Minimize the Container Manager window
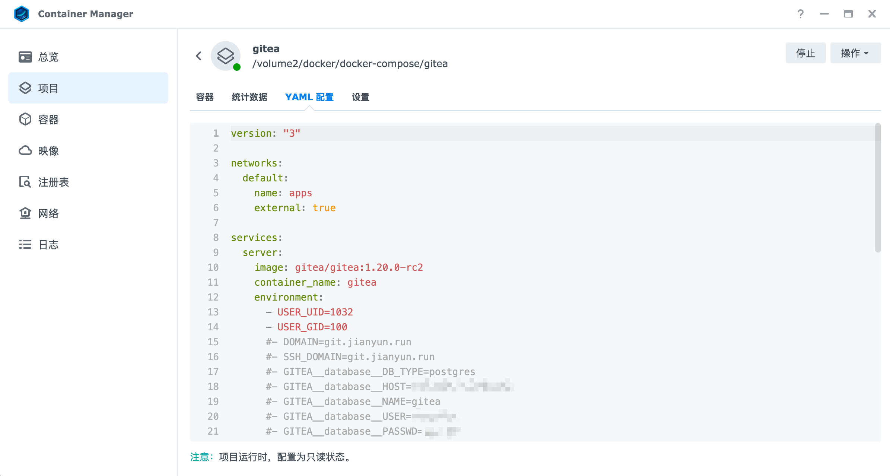 click(824, 14)
